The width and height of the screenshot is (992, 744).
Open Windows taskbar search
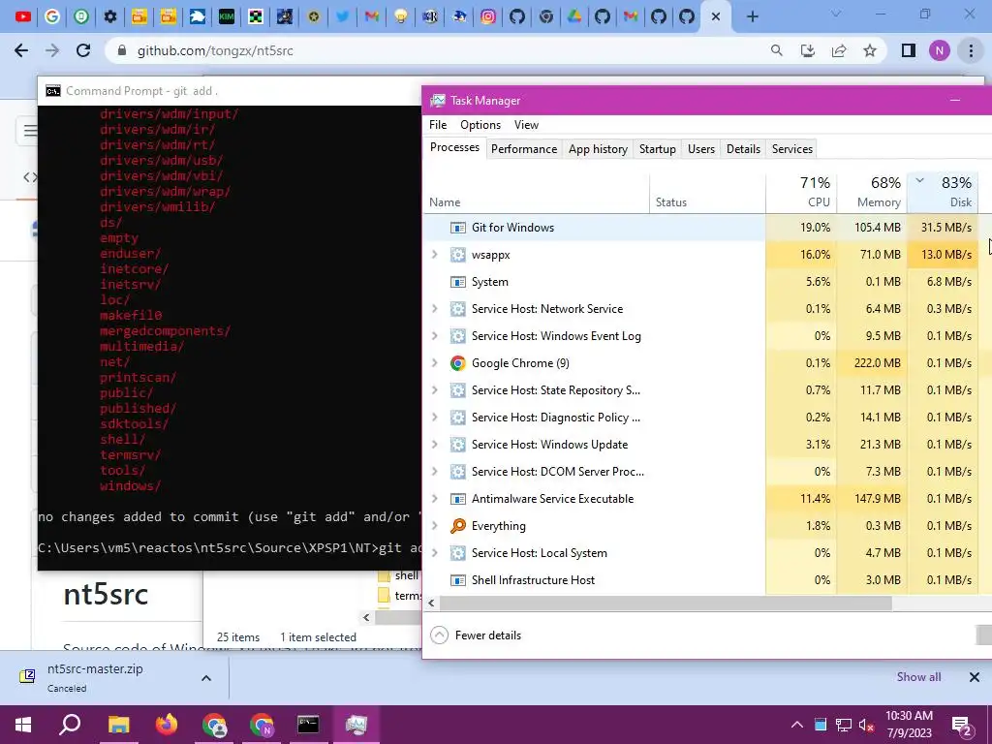pyautogui.click(x=70, y=725)
